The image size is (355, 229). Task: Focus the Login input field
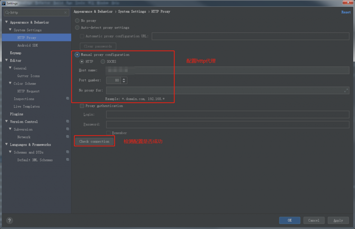pos(228,114)
